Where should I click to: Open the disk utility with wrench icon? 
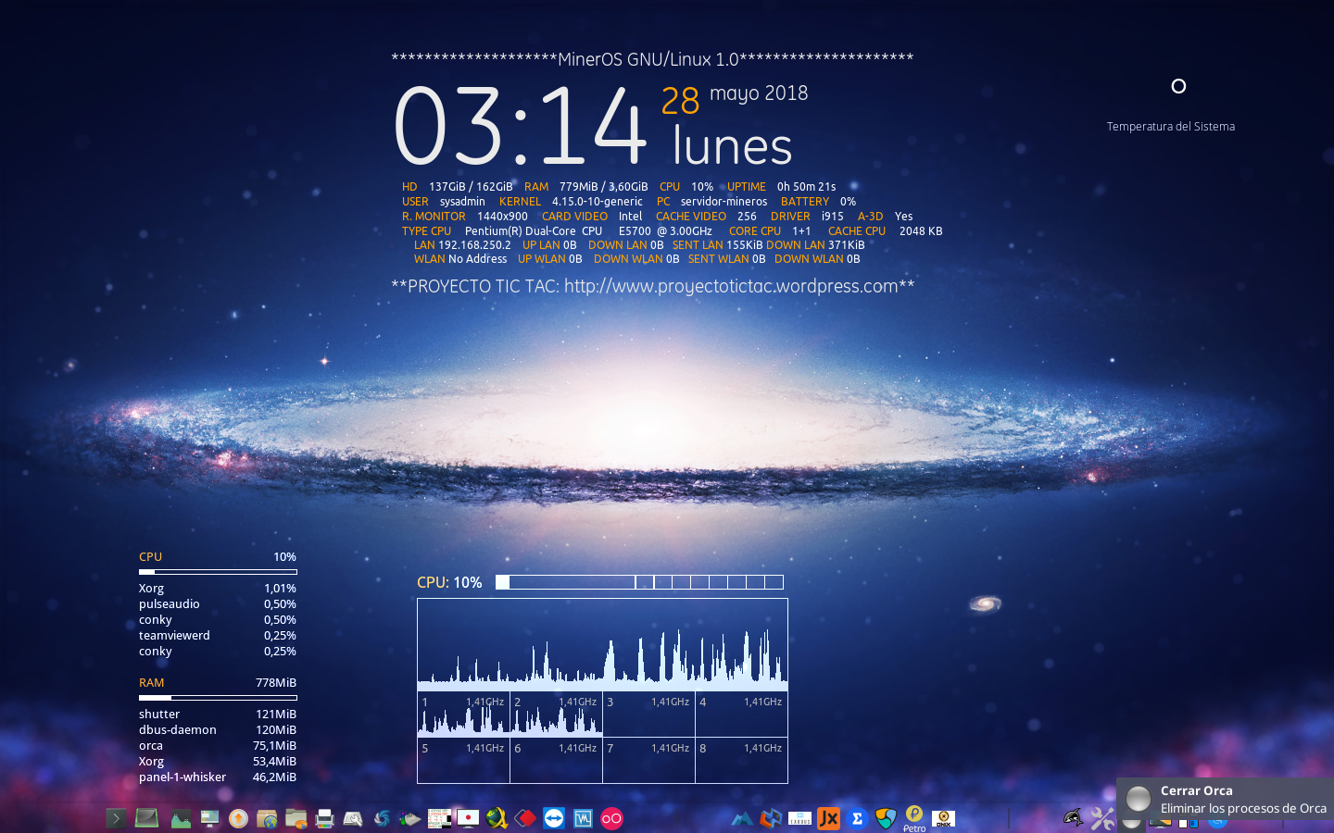(x=355, y=818)
